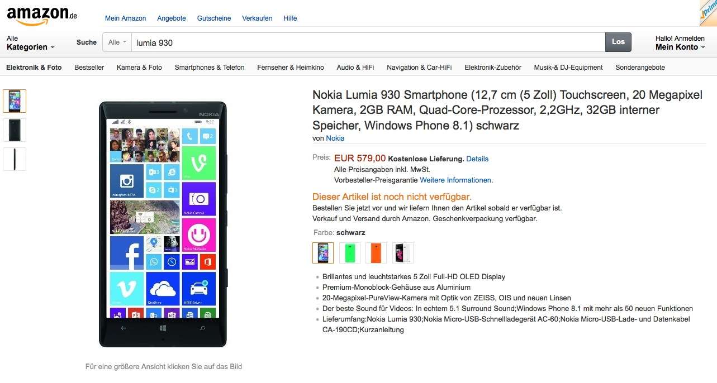Click the search field containing lumia 930
Image resolution: width=717 pixels, height=383 pixels.
coord(368,42)
